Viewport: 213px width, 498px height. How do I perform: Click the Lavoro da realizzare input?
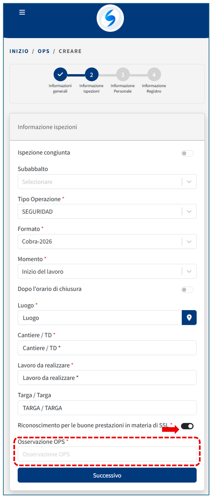[x=107, y=378]
